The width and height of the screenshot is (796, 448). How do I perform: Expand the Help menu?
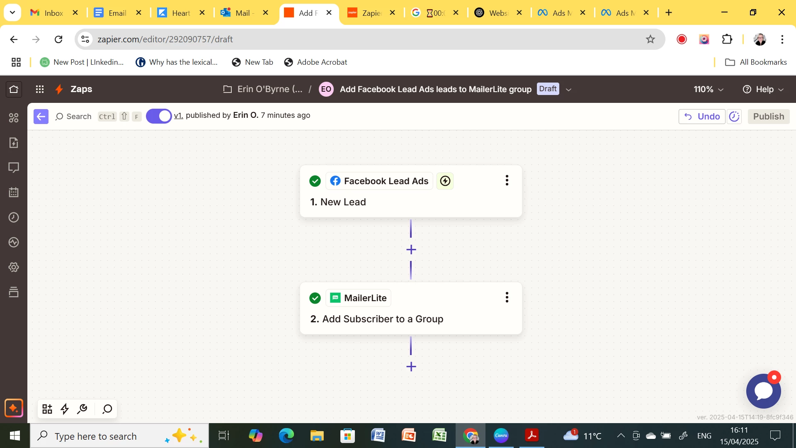[763, 89]
